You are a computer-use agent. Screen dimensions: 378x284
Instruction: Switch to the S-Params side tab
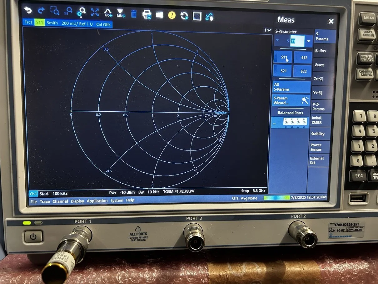tap(325, 37)
